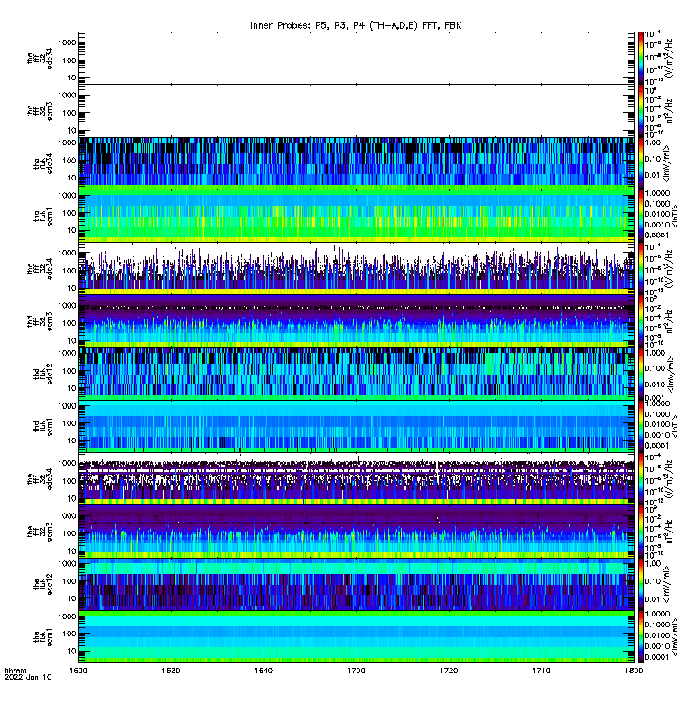Viewport: 677px width, 722px height.
Task: Click the 'the fff edc34' spectrogram panel
Action: pos(356,479)
